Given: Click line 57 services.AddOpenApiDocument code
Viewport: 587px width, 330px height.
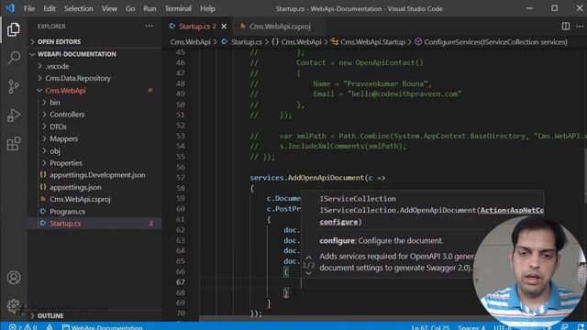Looking at the screenshot, I should (x=317, y=178).
